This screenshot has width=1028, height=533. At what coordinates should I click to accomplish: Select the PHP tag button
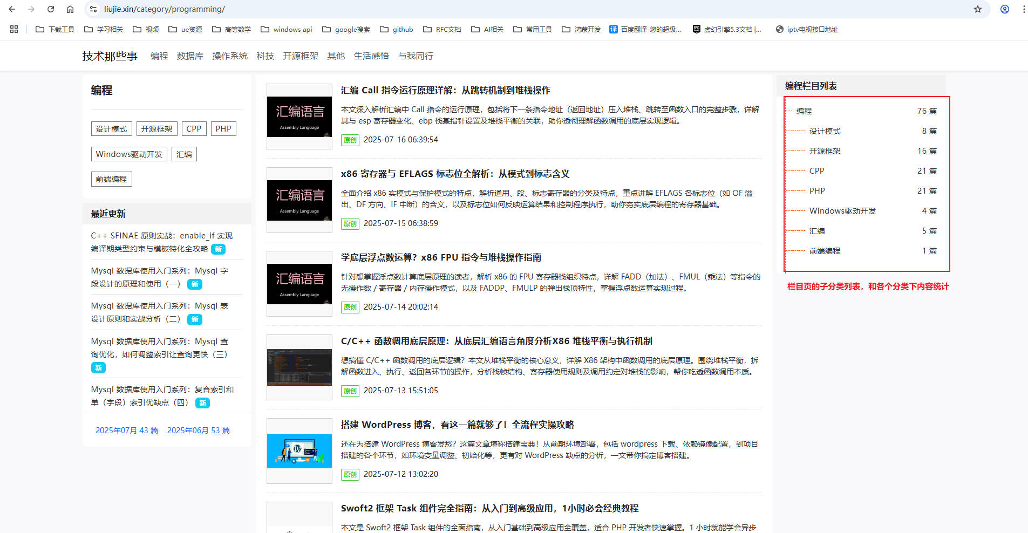tap(223, 129)
